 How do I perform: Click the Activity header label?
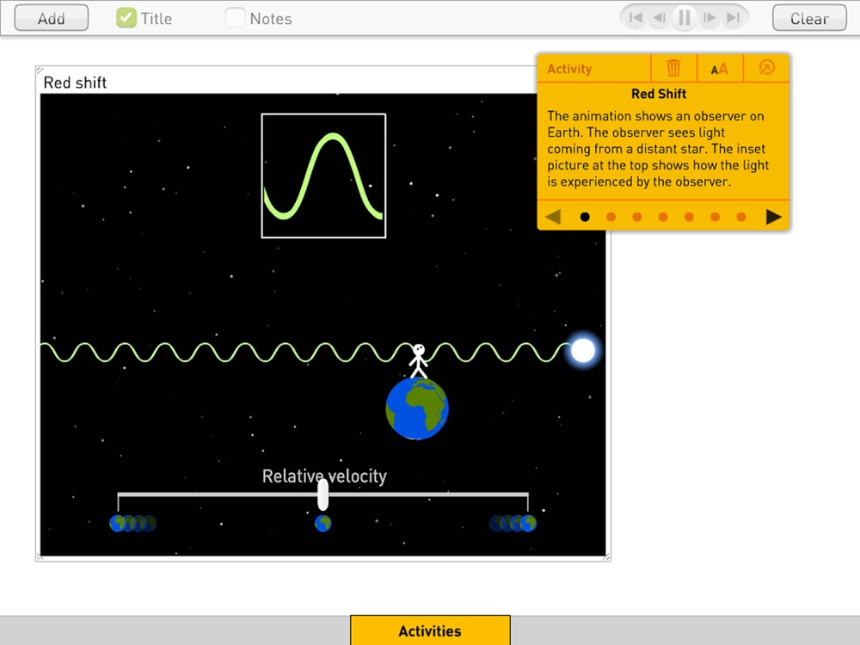[x=569, y=69]
